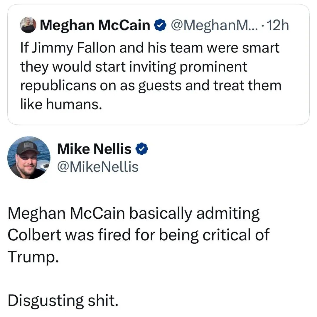The width and height of the screenshot is (317, 317).
Task: Click the word 'smart' in quoted tweet
Action: [261, 48]
